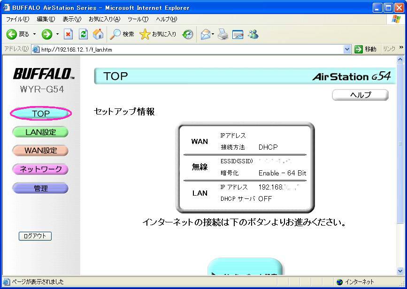Click the Print toolbar icon

pos(223,34)
